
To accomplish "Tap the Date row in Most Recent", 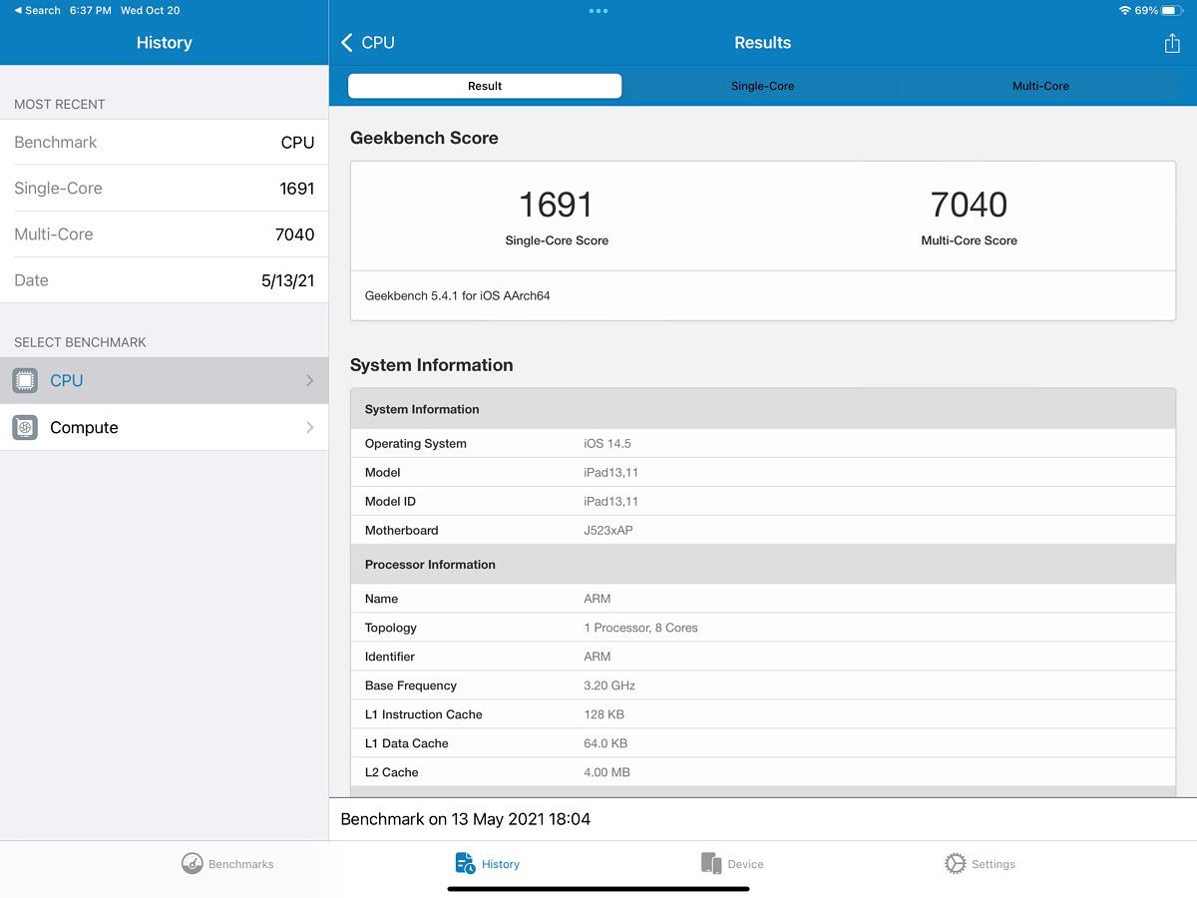I will [164, 280].
